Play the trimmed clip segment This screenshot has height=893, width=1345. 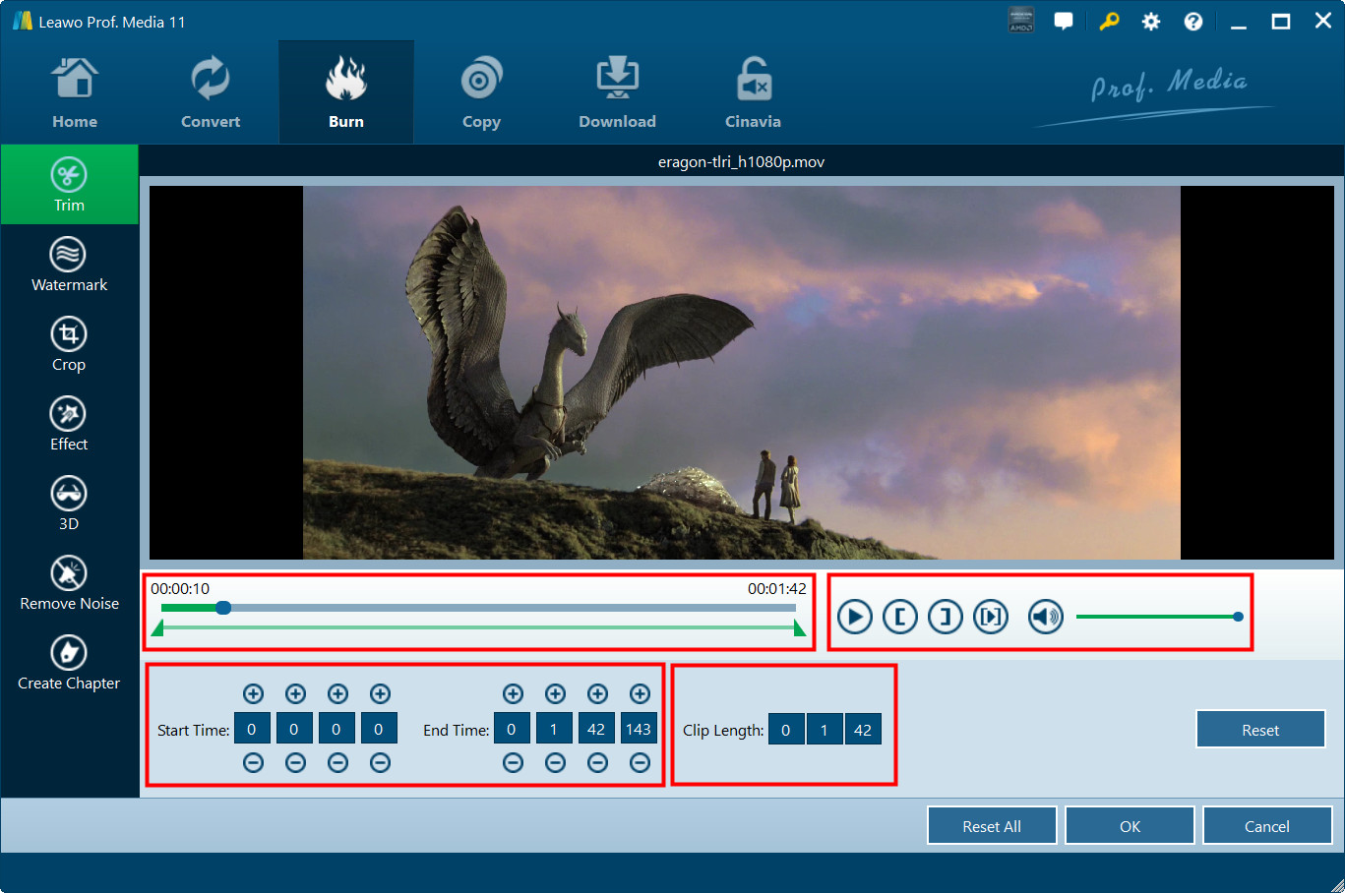(x=991, y=617)
